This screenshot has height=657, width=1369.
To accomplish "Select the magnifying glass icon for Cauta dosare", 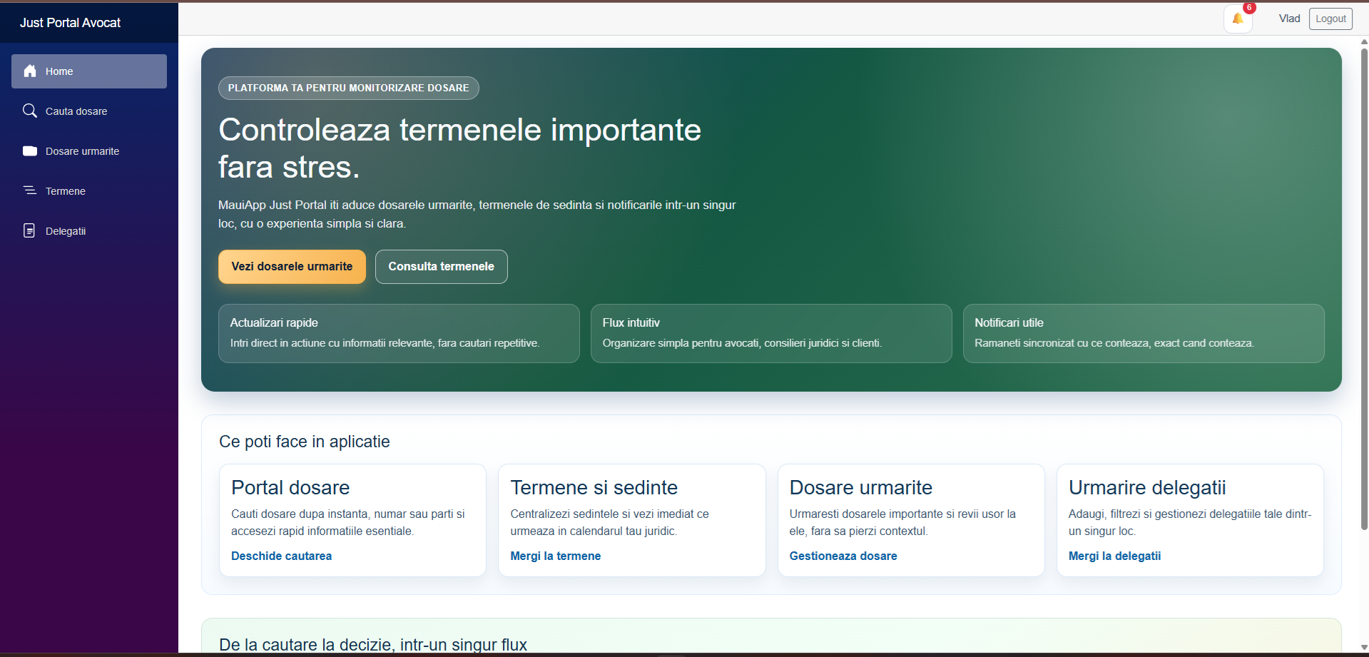I will [x=30, y=111].
